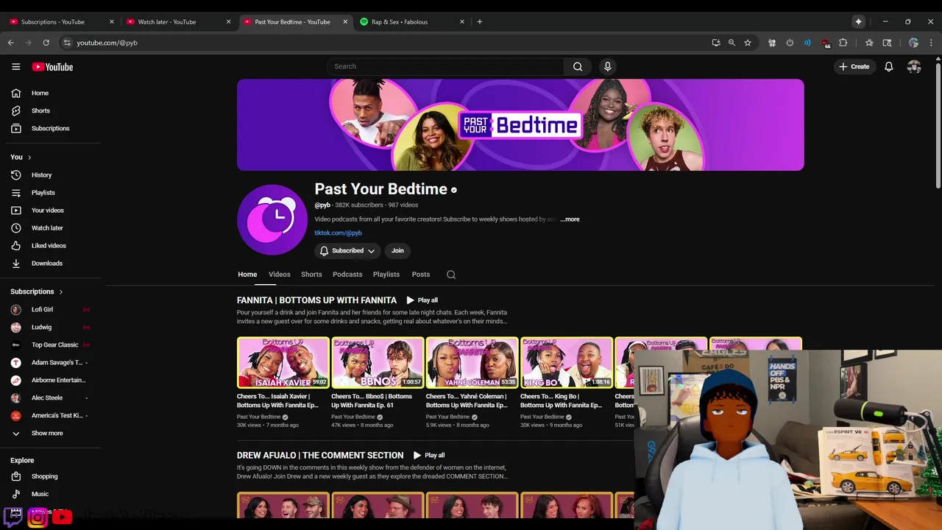This screenshot has height=530, width=942.
Task: Open Liked videos in the sidebar
Action: click(x=50, y=246)
